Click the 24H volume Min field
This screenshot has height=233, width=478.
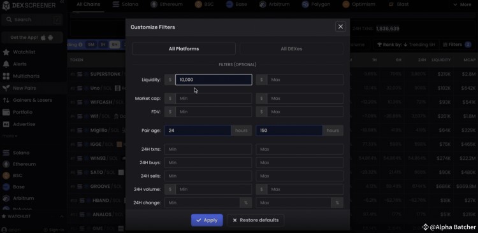[x=214, y=190]
